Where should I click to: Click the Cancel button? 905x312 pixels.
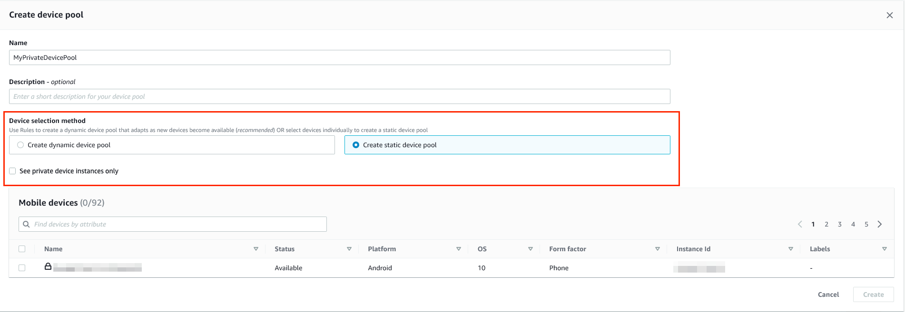tap(828, 294)
